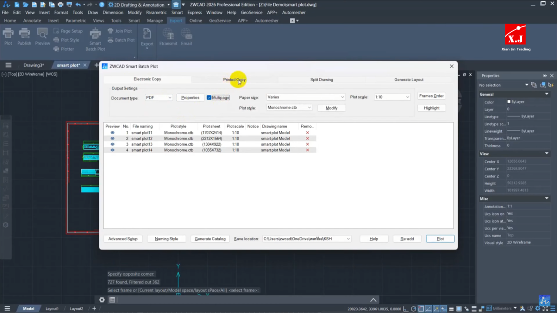This screenshot has width=557, height=313.
Task: Open the Split Drawing tab
Action: tap(322, 80)
